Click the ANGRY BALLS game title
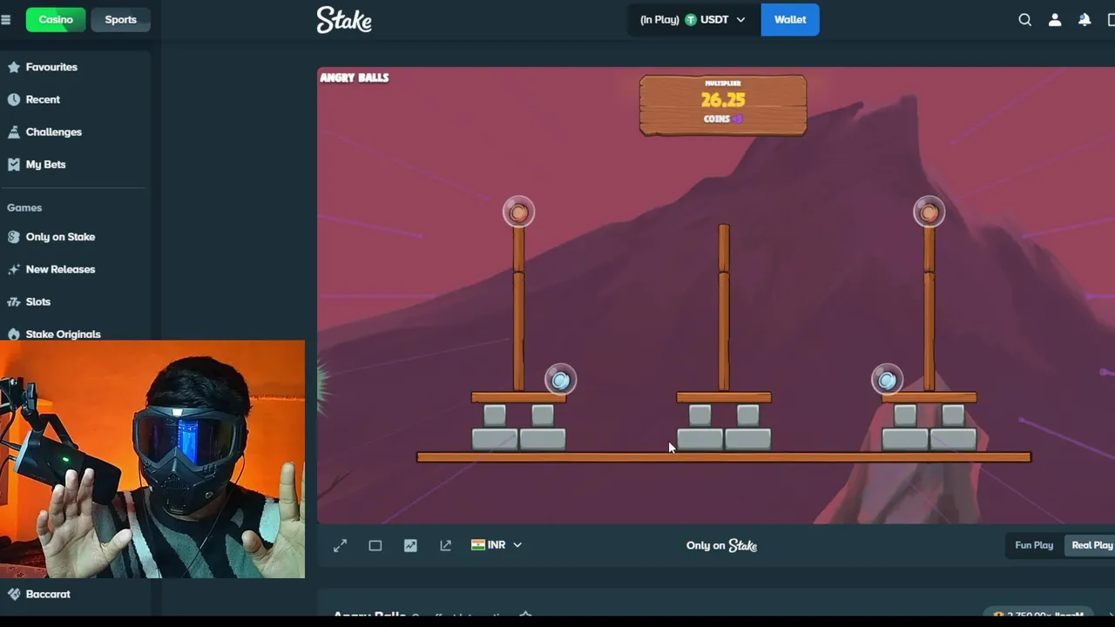Screen dimensions: 1115x627 (355, 78)
